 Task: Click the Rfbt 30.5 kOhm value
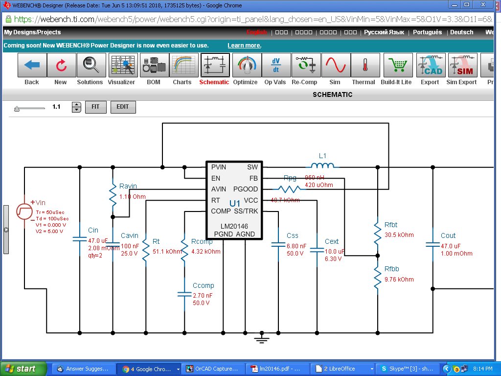[399, 235]
